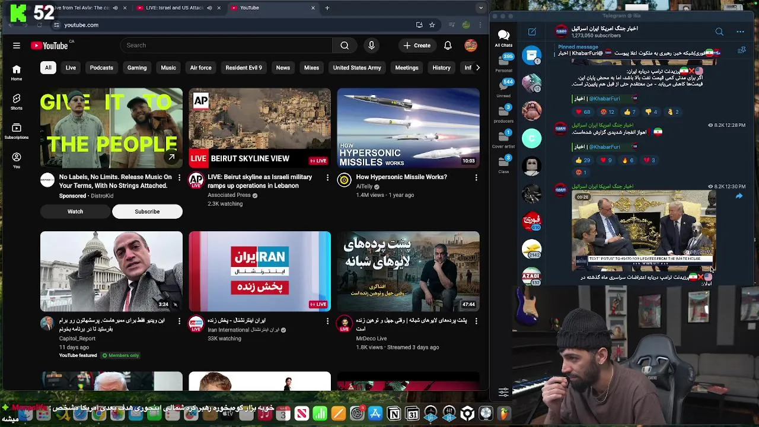The width and height of the screenshot is (759, 427).
Task: Toggle the heart reaction showing 9
Action: 606,160
